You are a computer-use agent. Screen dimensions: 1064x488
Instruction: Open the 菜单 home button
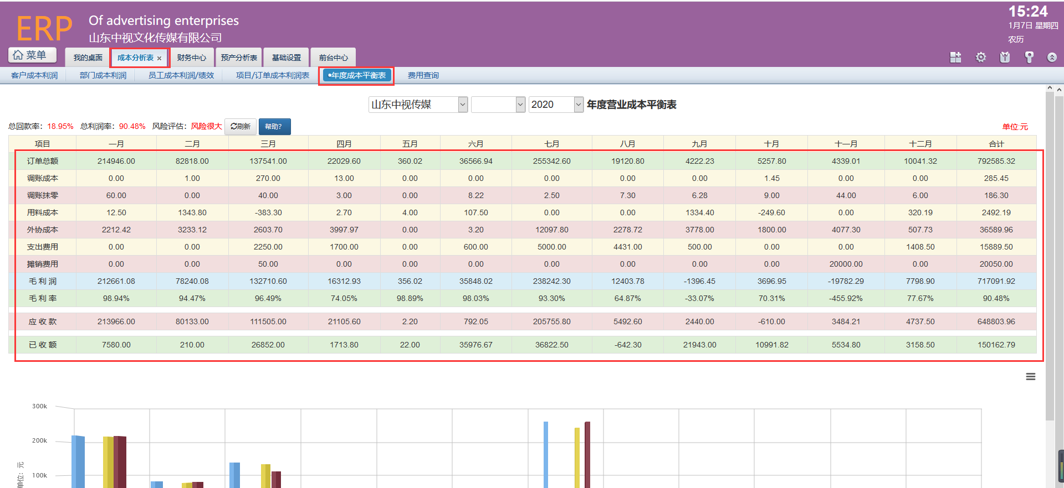click(x=32, y=55)
